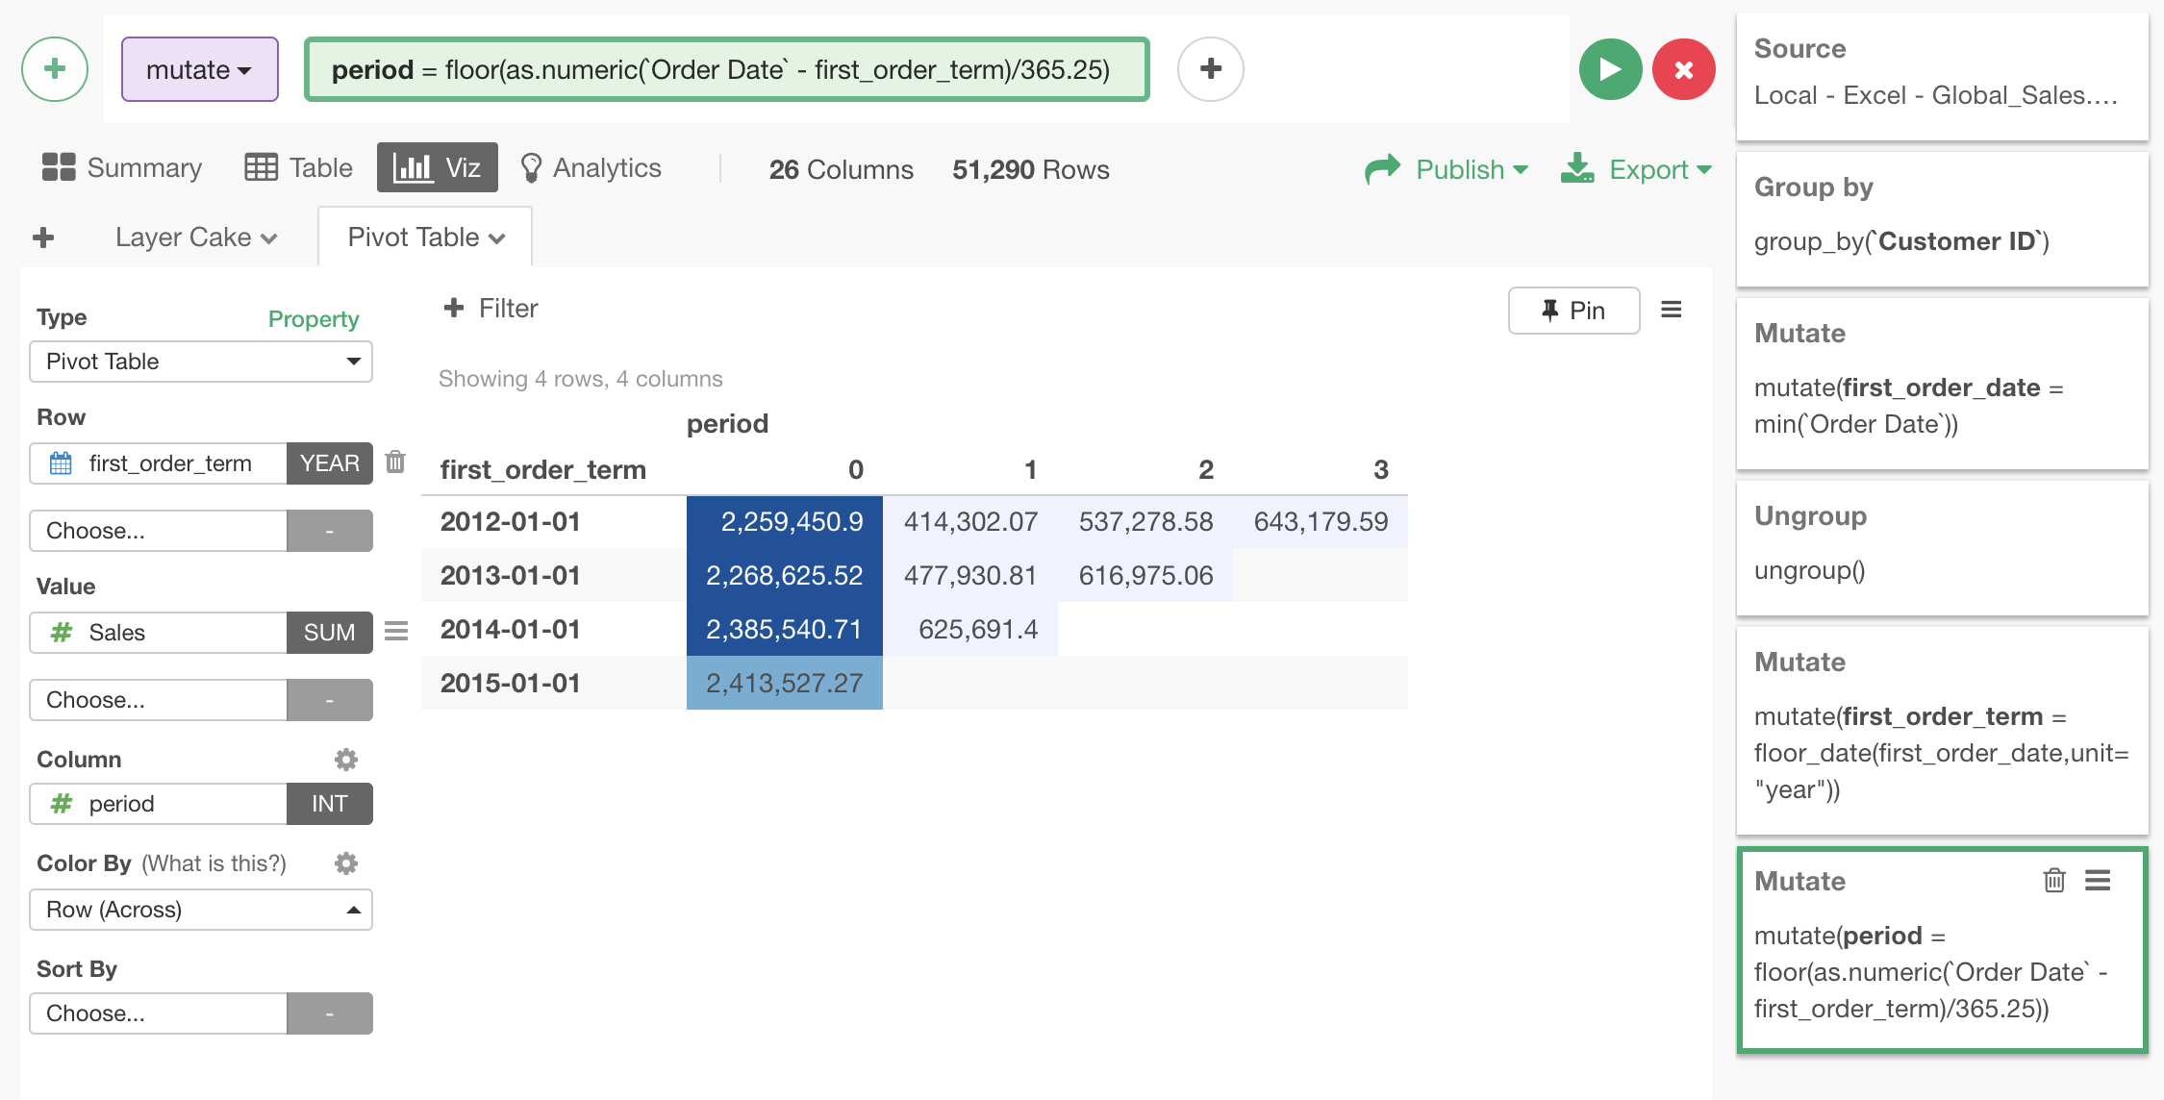Delete the period Mutate step trash icon
The width and height of the screenshot is (2164, 1100).
(x=2053, y=880)
